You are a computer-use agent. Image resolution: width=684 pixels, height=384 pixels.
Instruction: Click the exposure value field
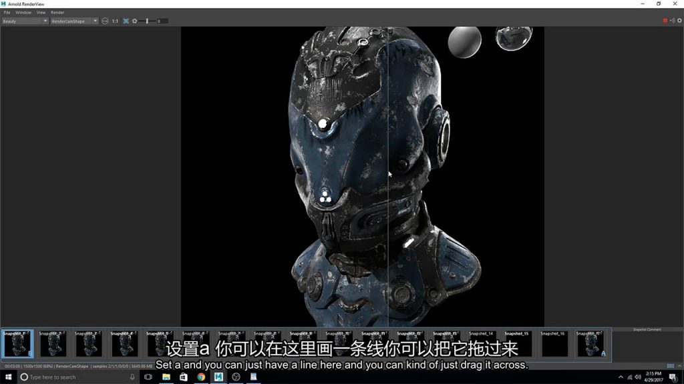point(162,21)
